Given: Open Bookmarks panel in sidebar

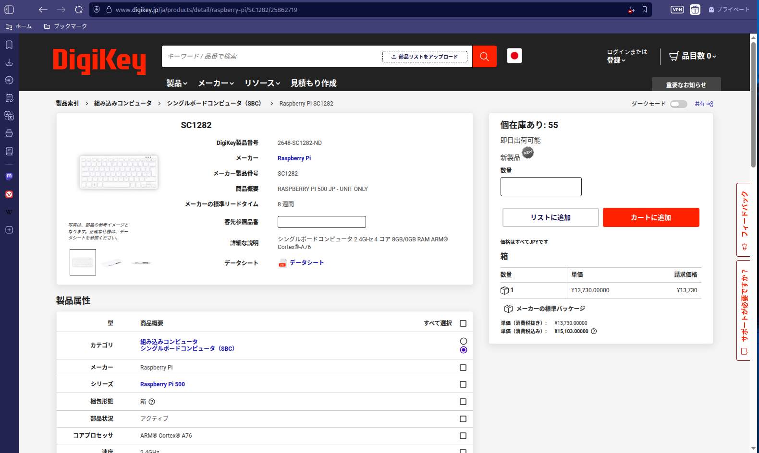Looking at the screenshot, I should [x=9, y=45].
